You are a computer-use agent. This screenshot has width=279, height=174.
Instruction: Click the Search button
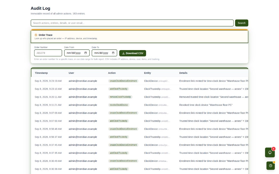pyautogui.click(x=241, y=23)
